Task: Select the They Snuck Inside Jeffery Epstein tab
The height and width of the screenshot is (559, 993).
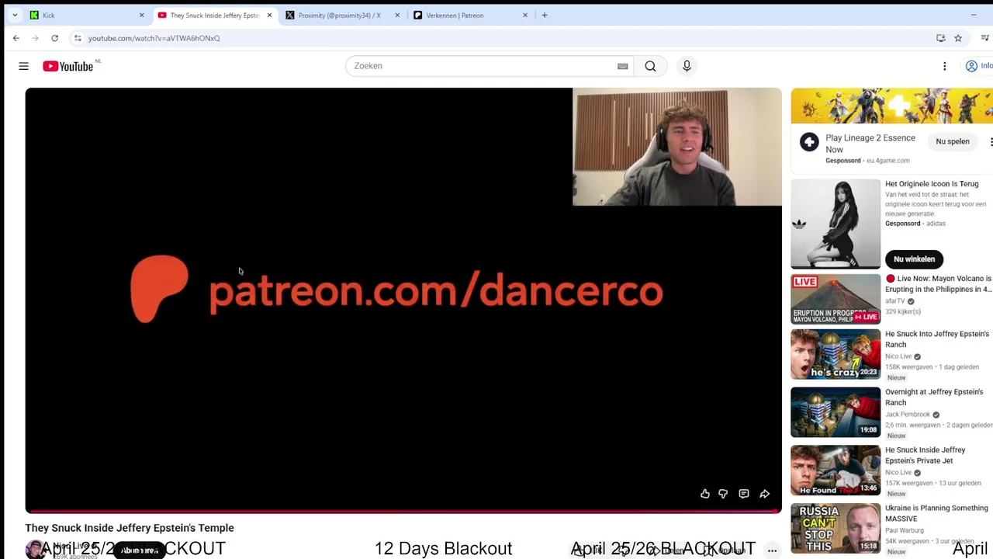Action: pos(214,15)
